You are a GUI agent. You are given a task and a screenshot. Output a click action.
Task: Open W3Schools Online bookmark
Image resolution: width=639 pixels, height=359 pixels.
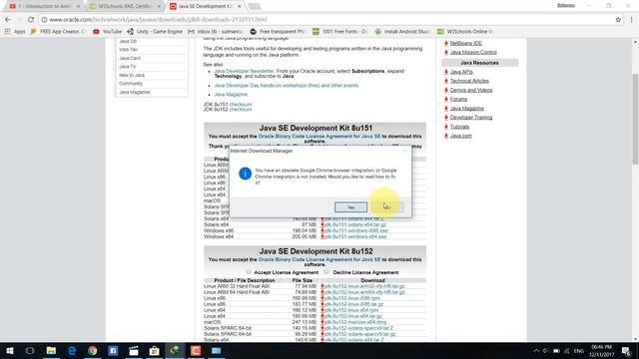coord(465,31)
